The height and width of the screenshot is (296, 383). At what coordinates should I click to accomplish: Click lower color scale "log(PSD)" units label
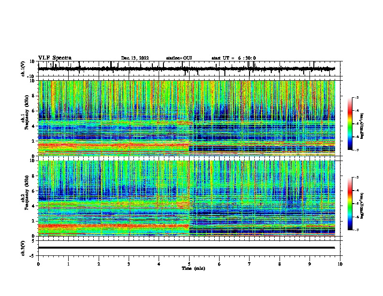pyautogui.click(x=362, y=206)
